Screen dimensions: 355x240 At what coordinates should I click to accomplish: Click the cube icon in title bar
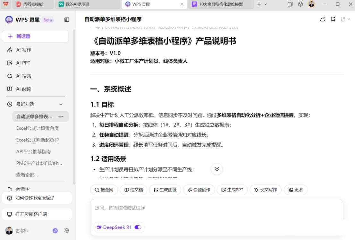[300, 4]
